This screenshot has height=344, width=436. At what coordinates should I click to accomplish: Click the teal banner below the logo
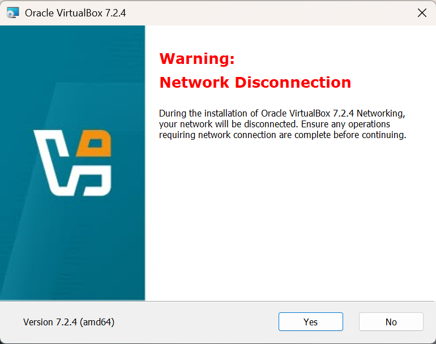coord(72,247)
